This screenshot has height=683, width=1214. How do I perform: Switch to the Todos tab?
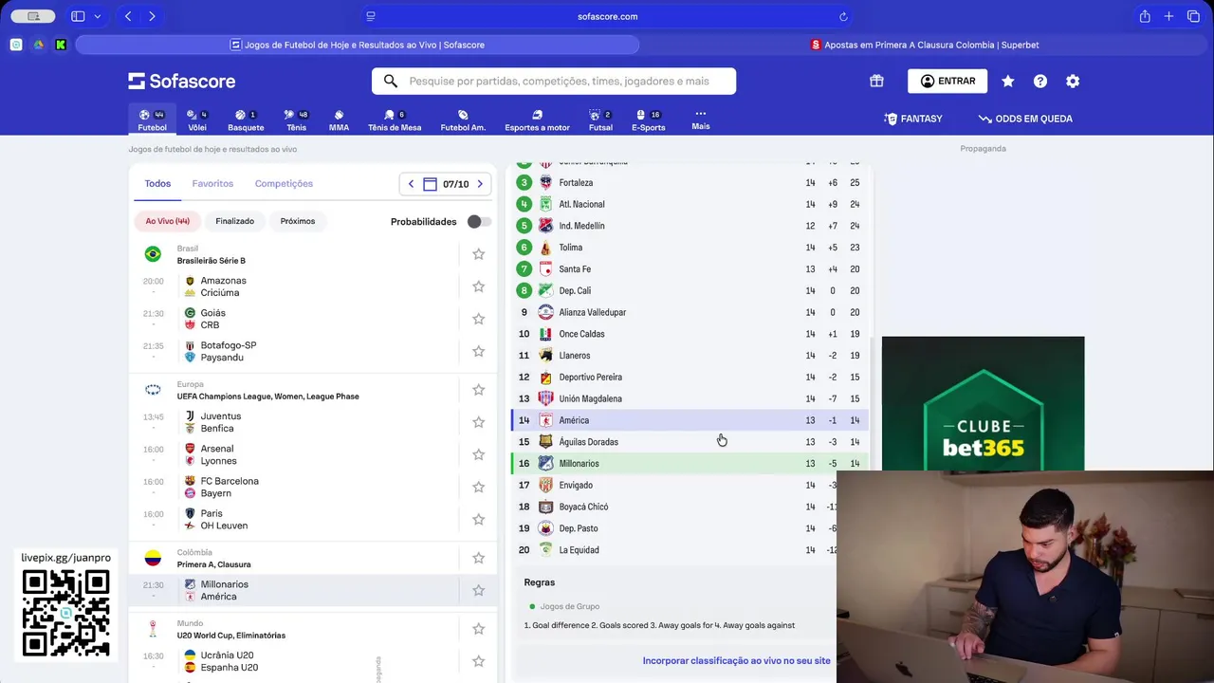pos(157,184)
